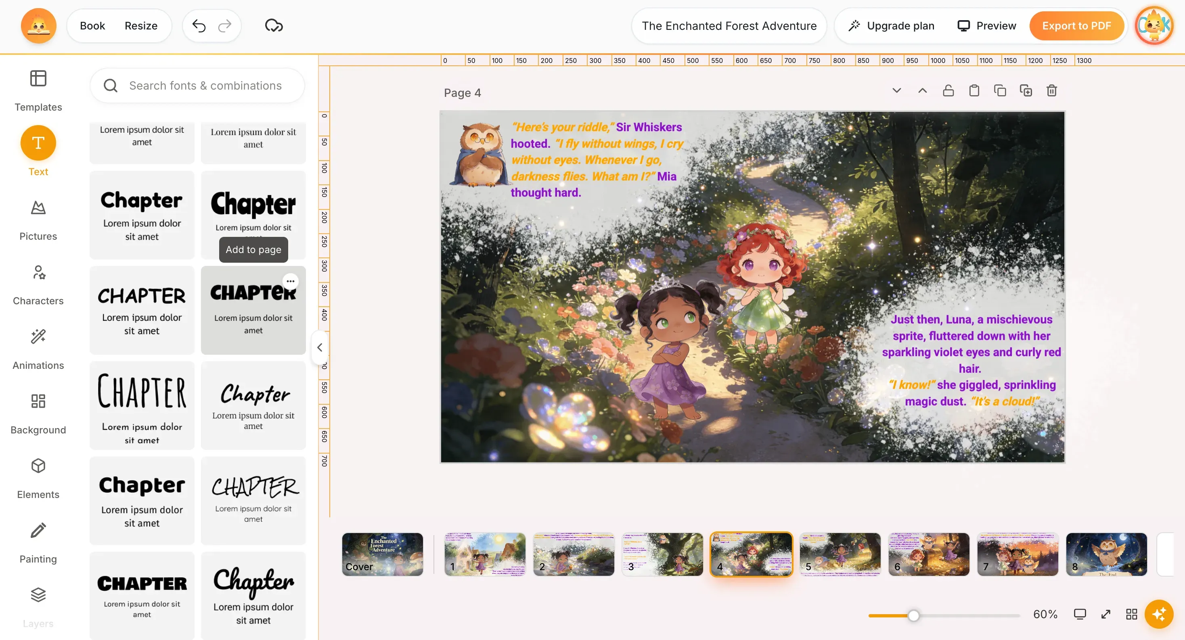Select page 2 thumbnail
This screenshot has width=1185, height=640.
574,554
